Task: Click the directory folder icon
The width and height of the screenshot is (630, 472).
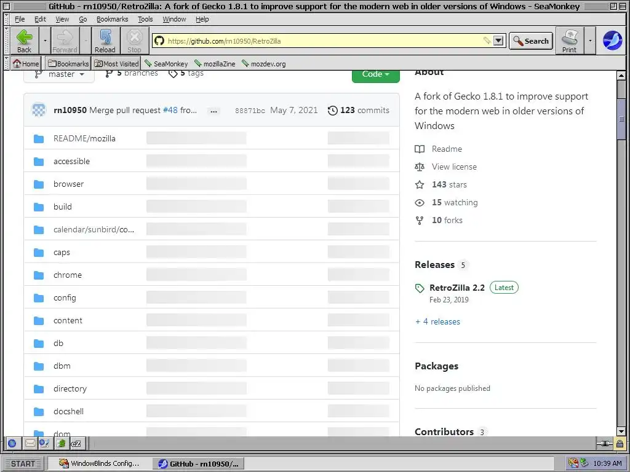Action: tap(39, 388)
